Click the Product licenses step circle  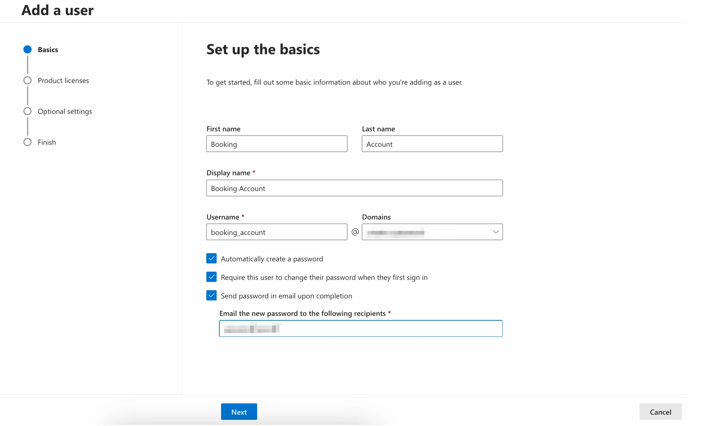(x=27, y=80)
